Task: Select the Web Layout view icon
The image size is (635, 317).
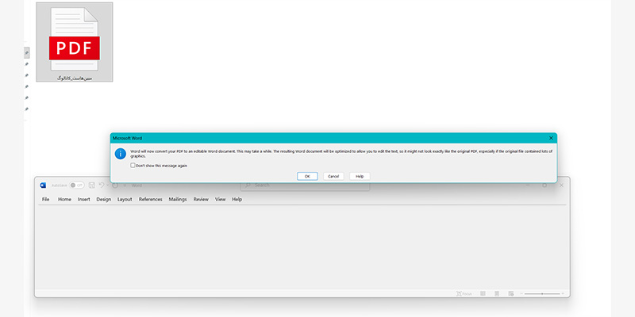Action: coord(510,293)
